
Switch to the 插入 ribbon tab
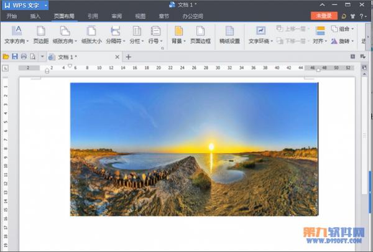[35, 16]
